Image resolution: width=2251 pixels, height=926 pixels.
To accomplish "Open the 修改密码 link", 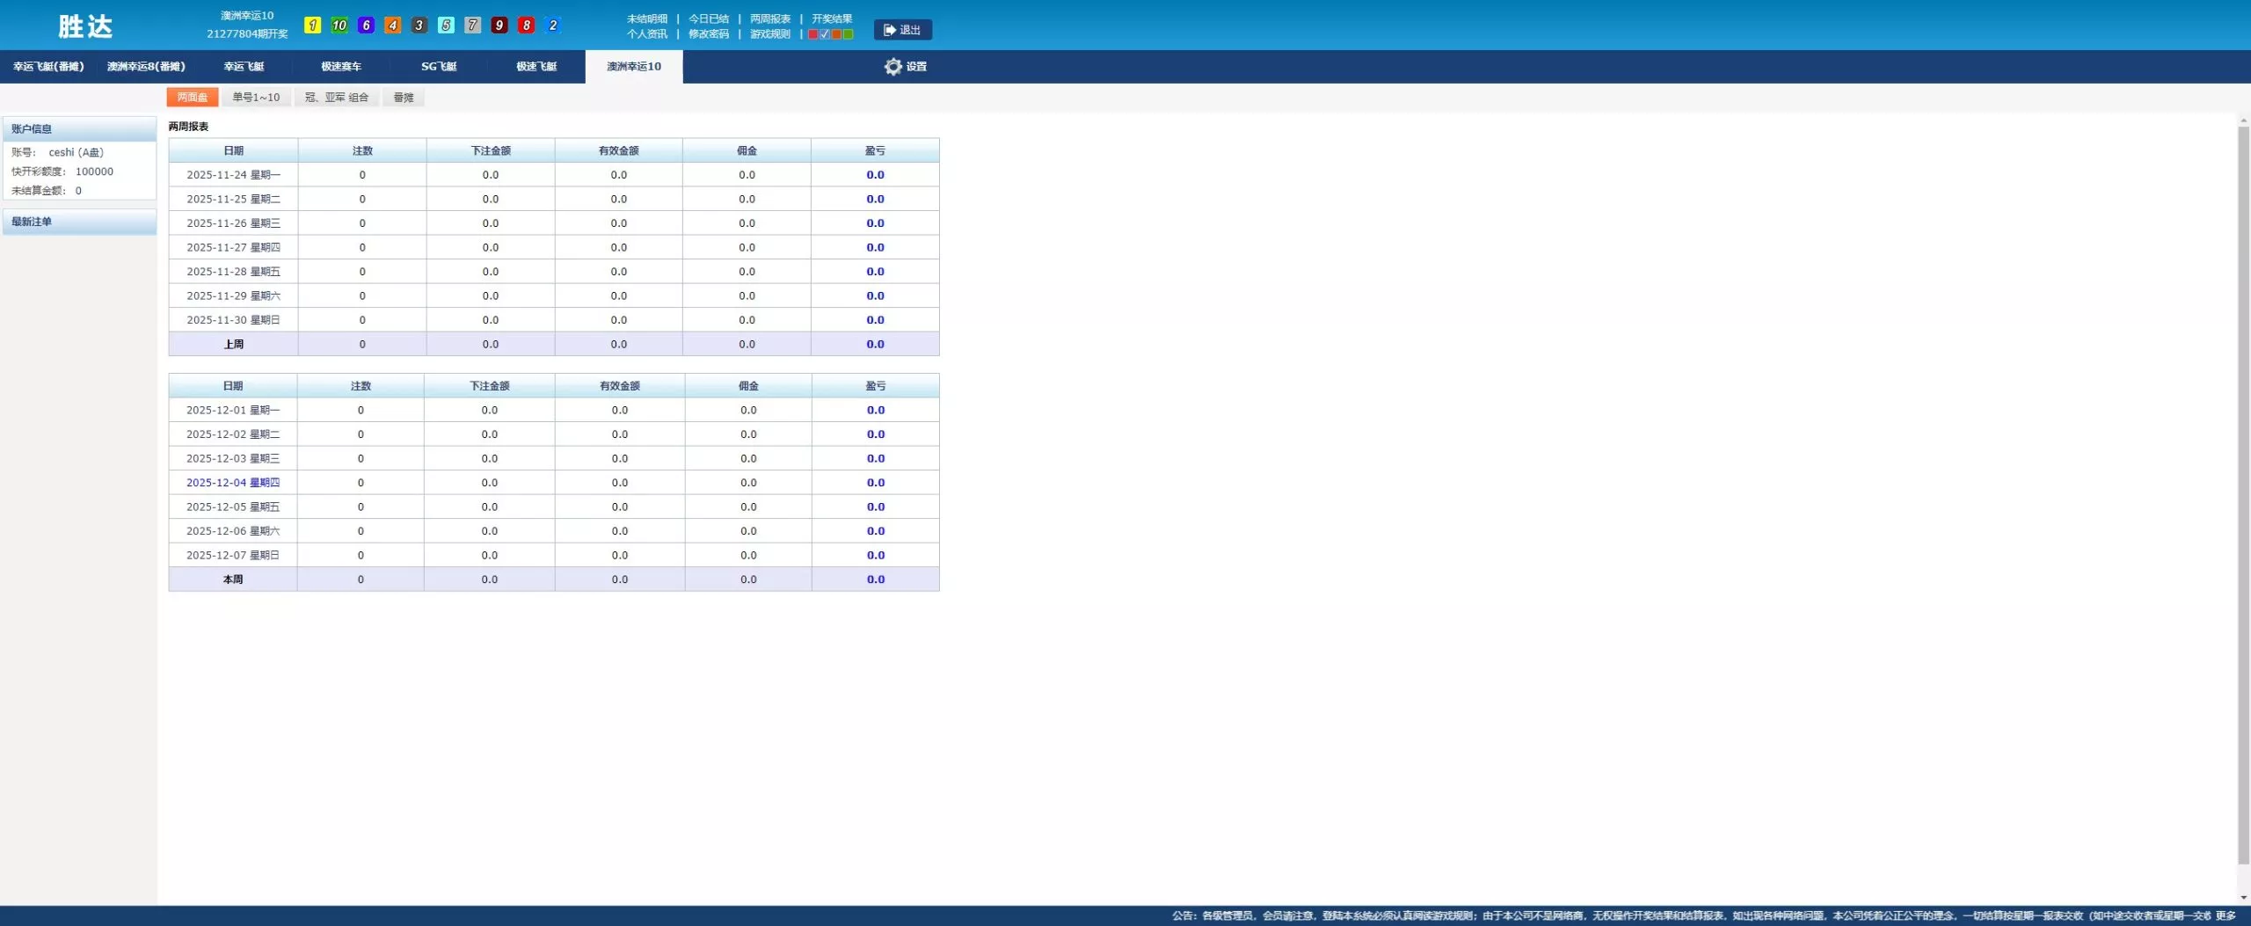I will pyautogui.click(x=708, y=34).
